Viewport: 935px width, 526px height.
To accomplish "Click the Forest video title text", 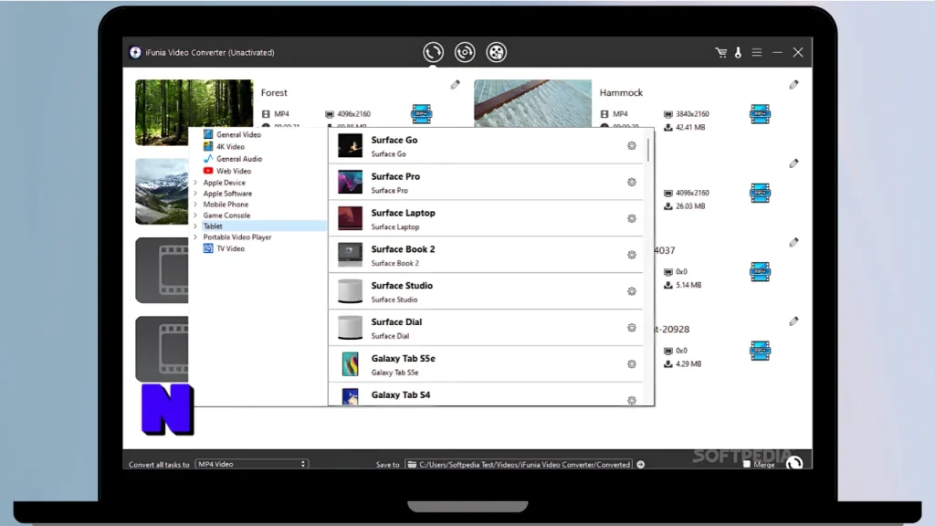I will 274,92.
